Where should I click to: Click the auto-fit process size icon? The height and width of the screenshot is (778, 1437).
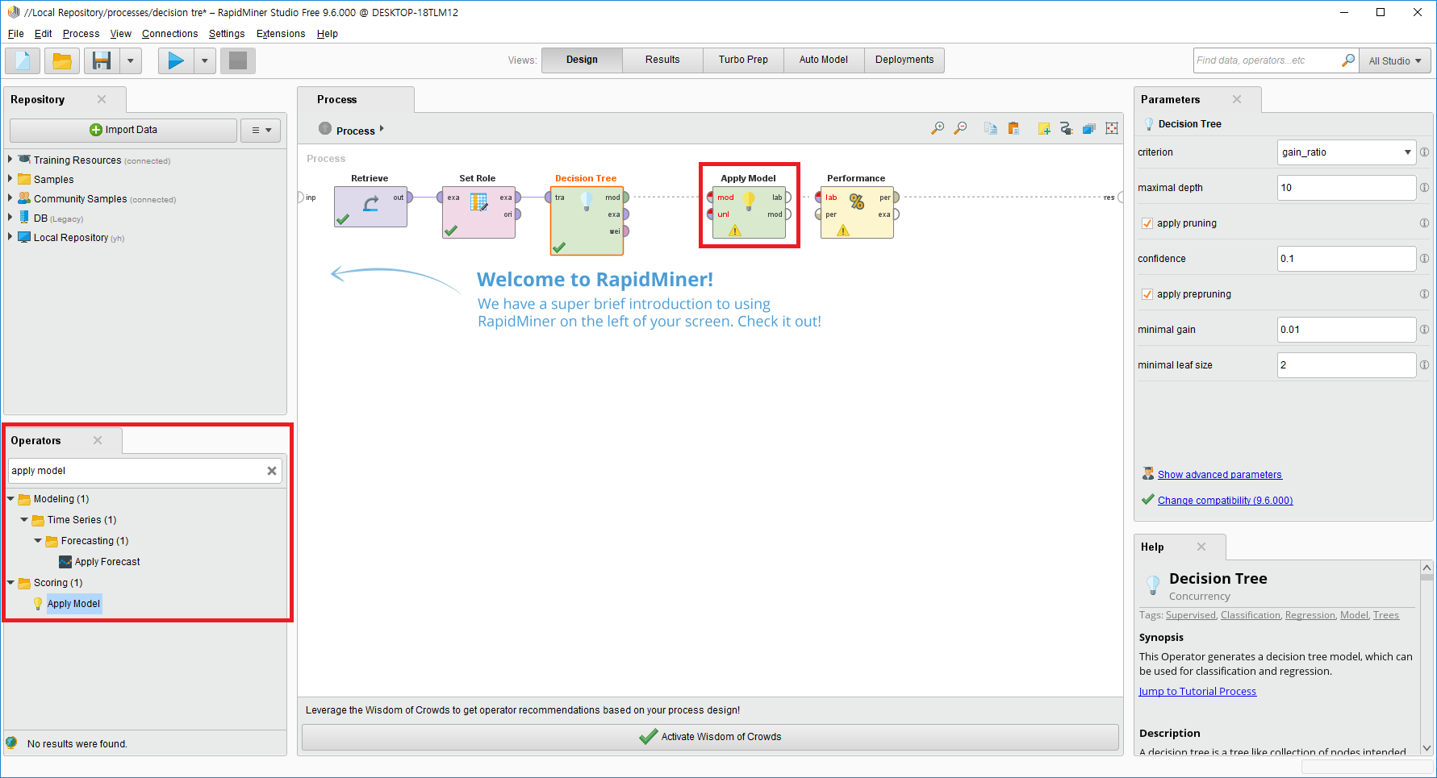tap(1112, 128)
